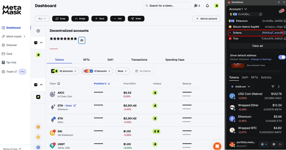Open Discover in the sidebar
This screenshot has width=286, height=150.
(9, 45)
